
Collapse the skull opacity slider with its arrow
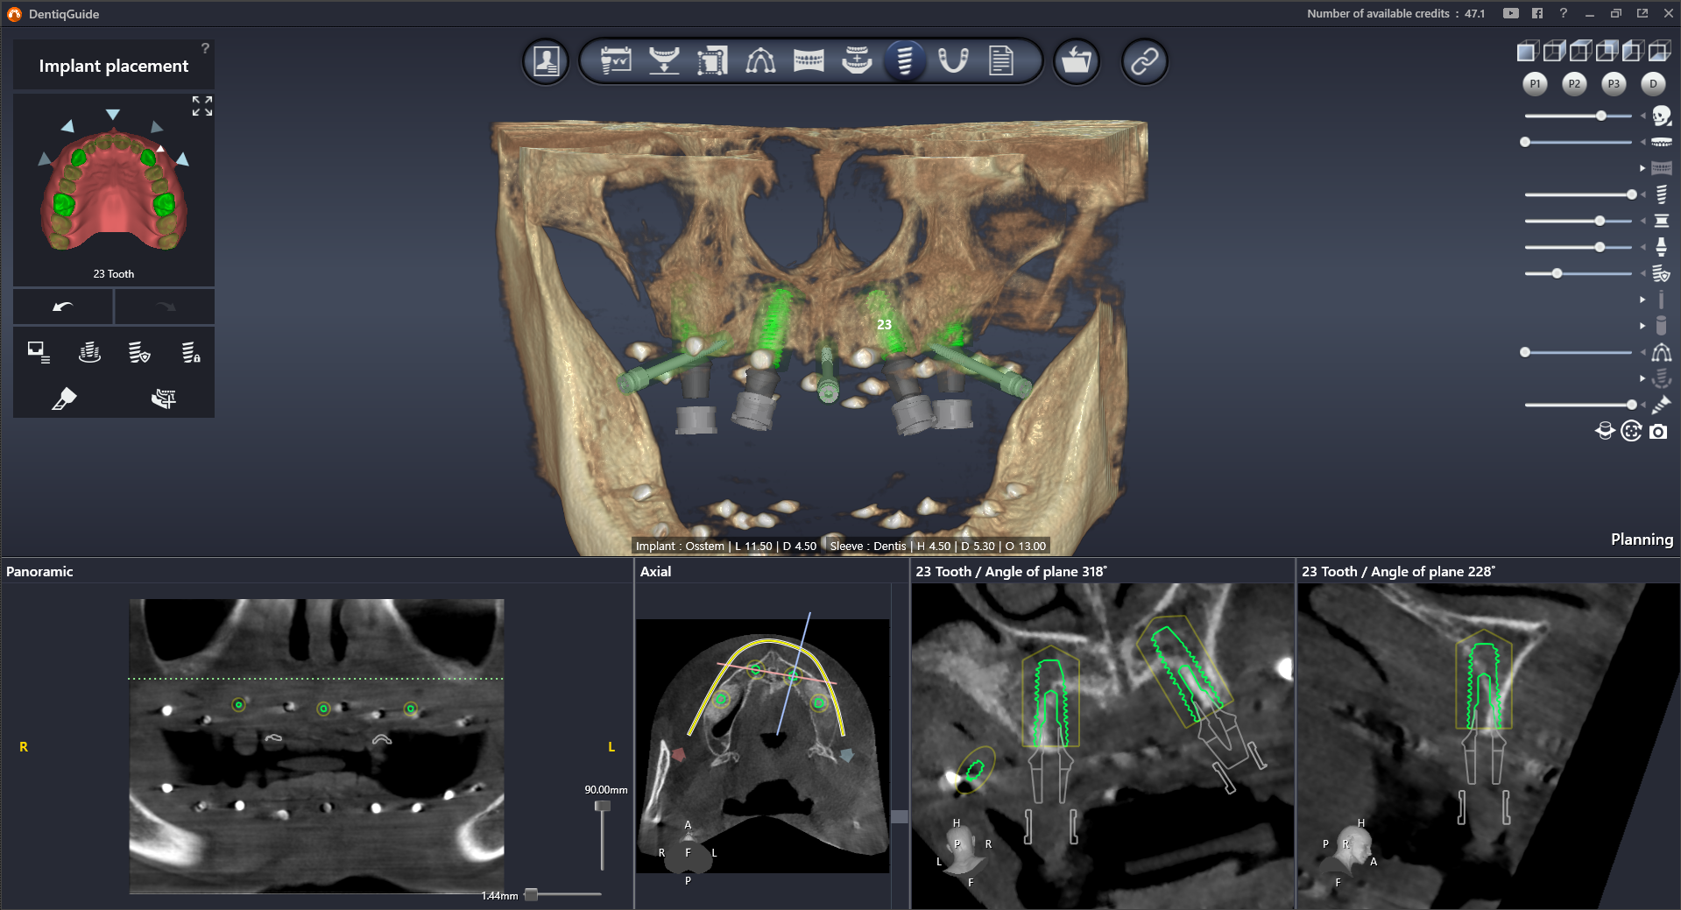pyautogui.click(x=1643, y=115)
